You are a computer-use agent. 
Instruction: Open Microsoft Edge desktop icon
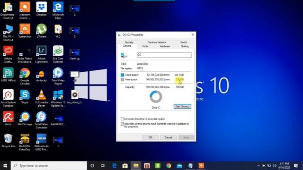coord(58,10)
